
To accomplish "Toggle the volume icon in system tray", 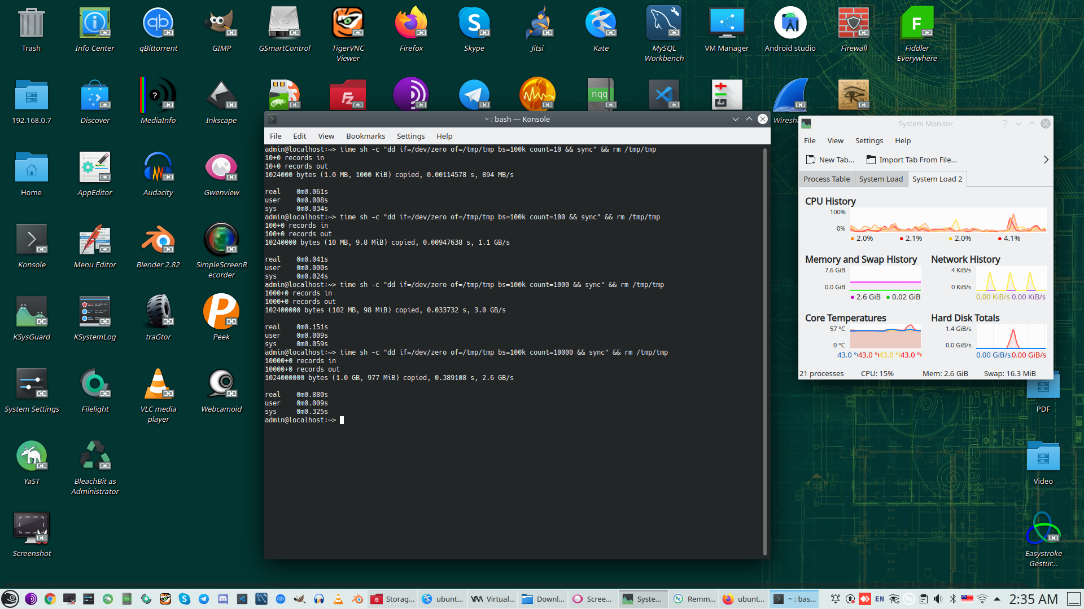I will 938,599.
